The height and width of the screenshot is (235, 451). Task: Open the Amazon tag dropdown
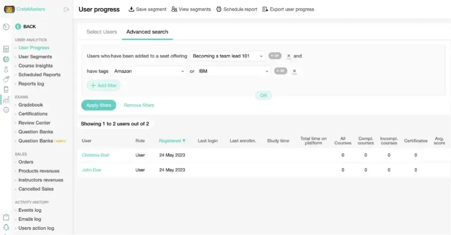(149, 71)
